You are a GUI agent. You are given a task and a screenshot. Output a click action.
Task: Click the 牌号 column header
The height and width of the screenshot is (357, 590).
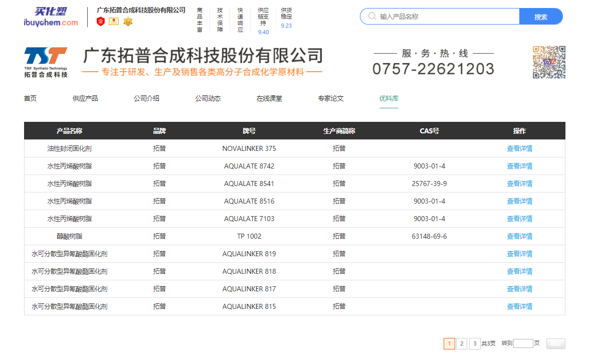249,131
